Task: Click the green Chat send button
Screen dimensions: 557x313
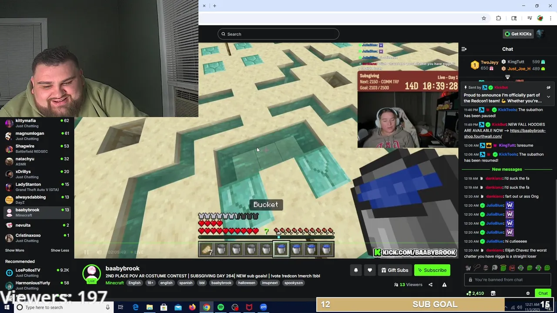Action: click(x=543, y=293)
